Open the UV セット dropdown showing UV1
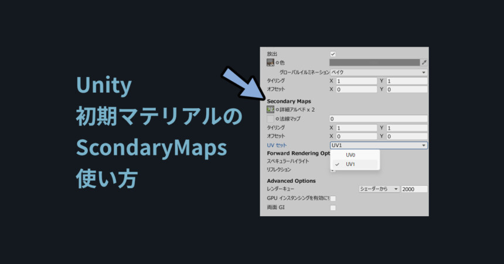 (379, 145)
